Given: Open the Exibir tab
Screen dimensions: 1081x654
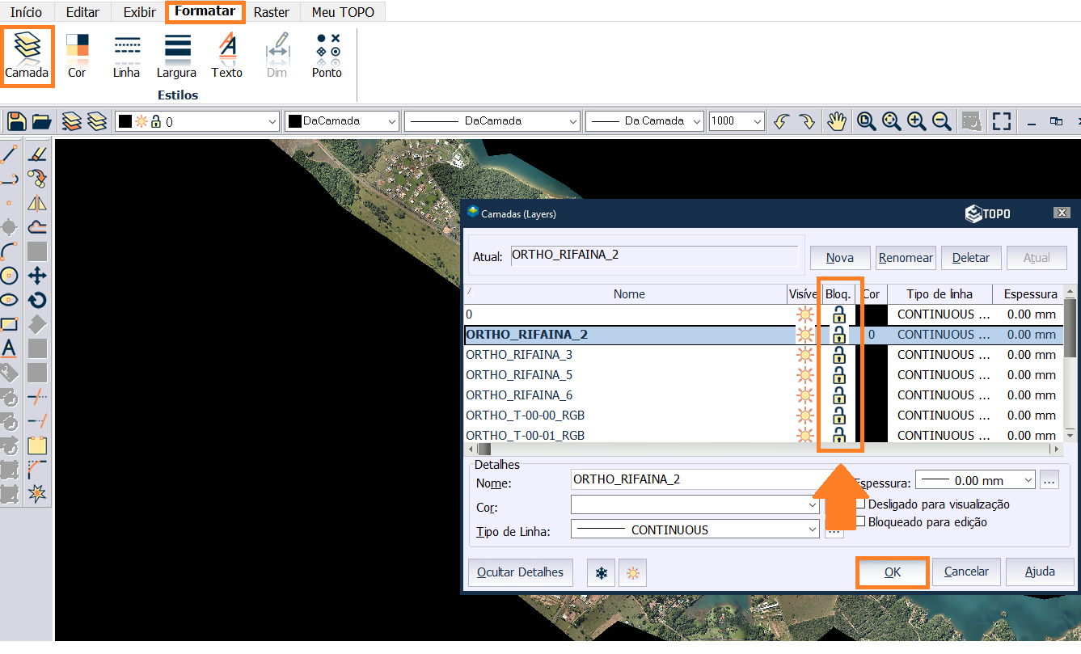Looking at the screenshot, I should [x=140, y=12].
